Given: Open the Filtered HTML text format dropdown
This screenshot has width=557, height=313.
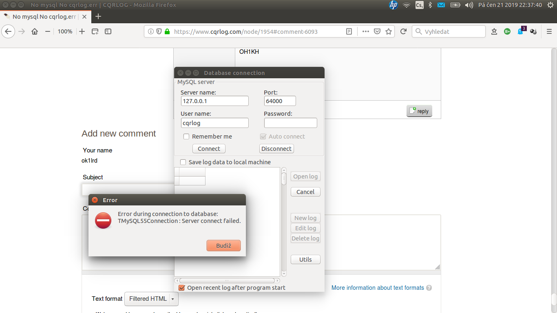Looking at the screenshot, I should (x=151, y=299).
